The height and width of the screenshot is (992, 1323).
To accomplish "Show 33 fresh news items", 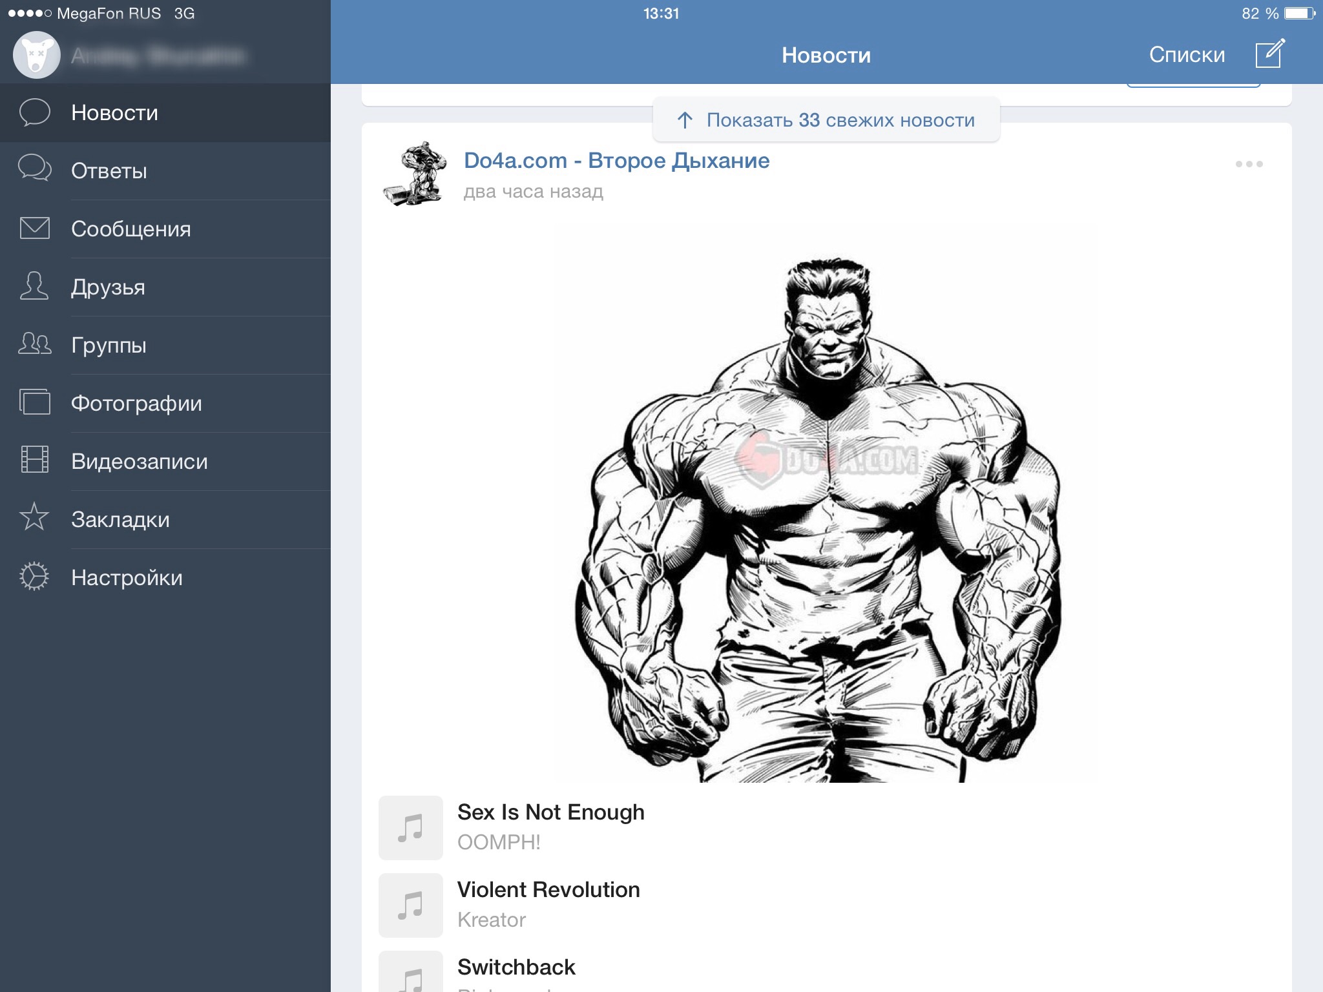I will coord(826,120).
